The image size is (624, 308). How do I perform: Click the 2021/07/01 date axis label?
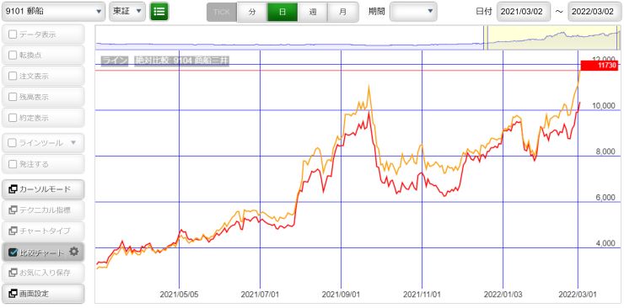click(261, 295)
